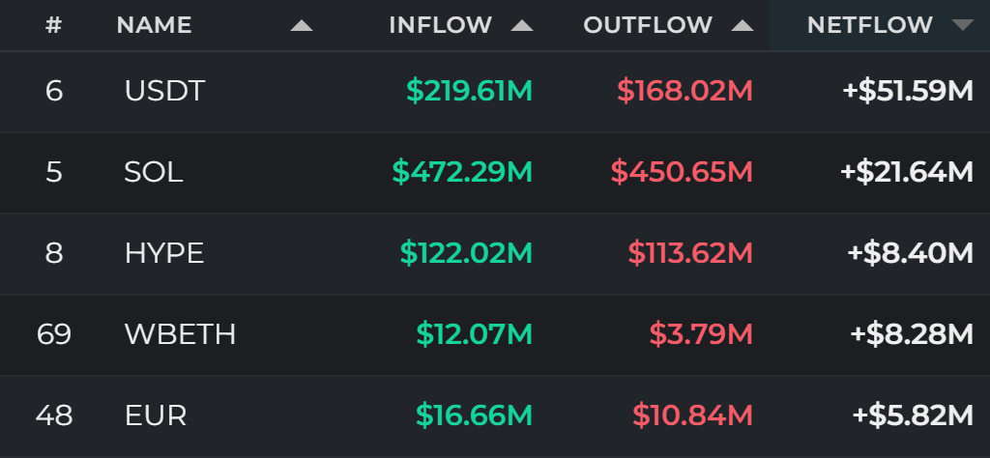Screen dimensions: 990x458
Task: Open the HYPE token row
Action: pos(495,253)
